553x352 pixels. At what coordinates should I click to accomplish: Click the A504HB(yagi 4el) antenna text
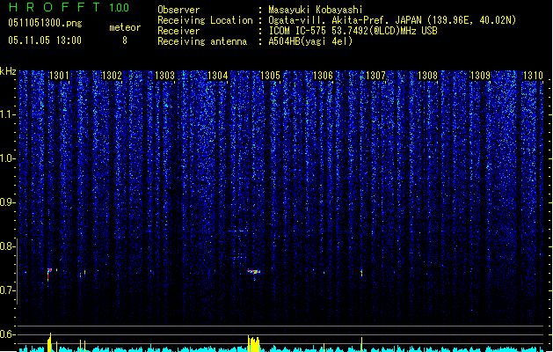point(310,41)
